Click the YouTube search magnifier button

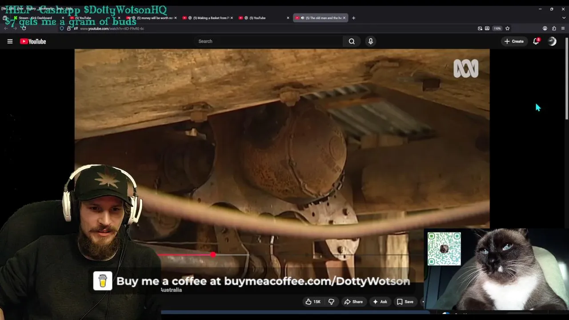[x=352, y=41]
